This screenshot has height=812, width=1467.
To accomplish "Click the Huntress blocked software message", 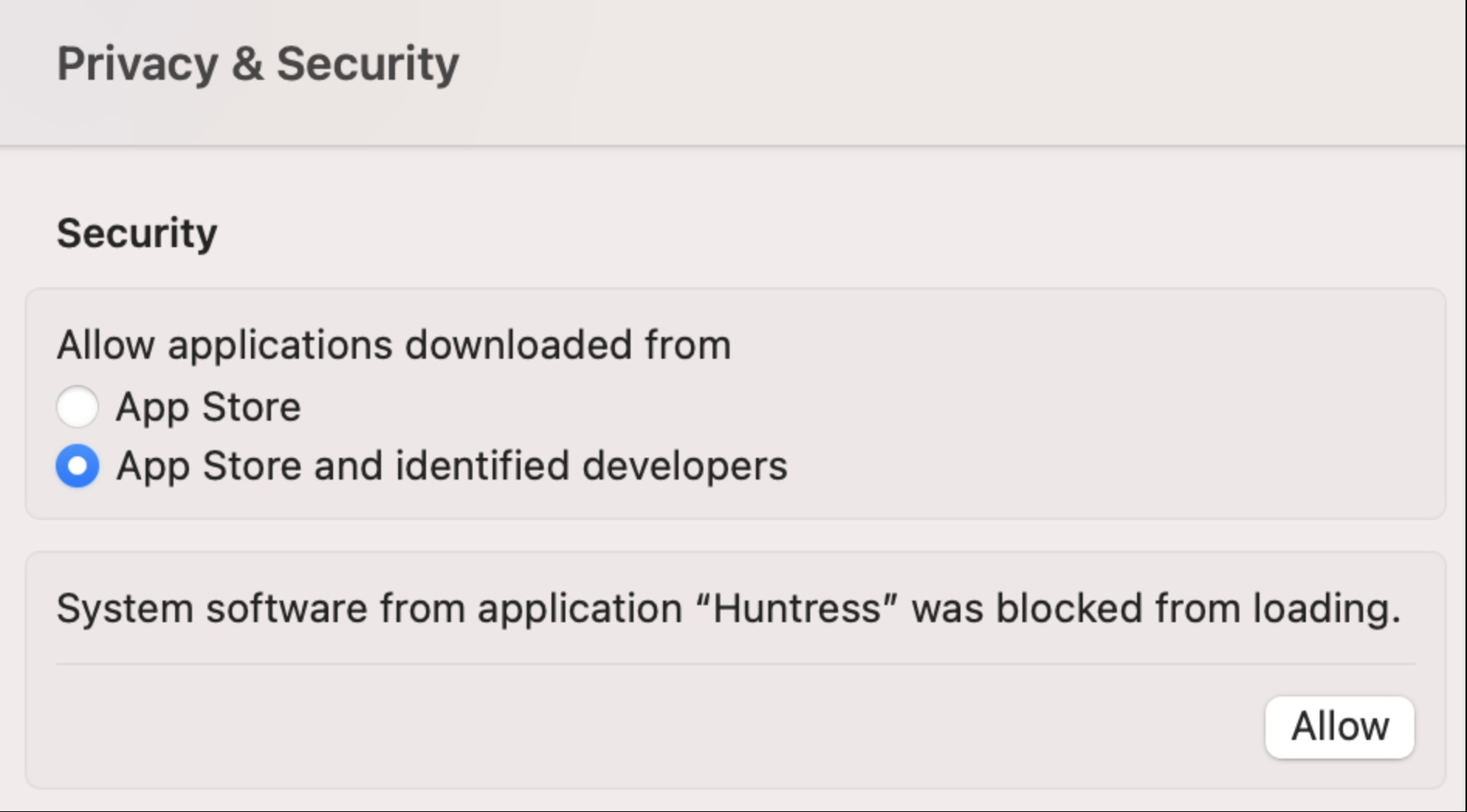I will [728, 610].
